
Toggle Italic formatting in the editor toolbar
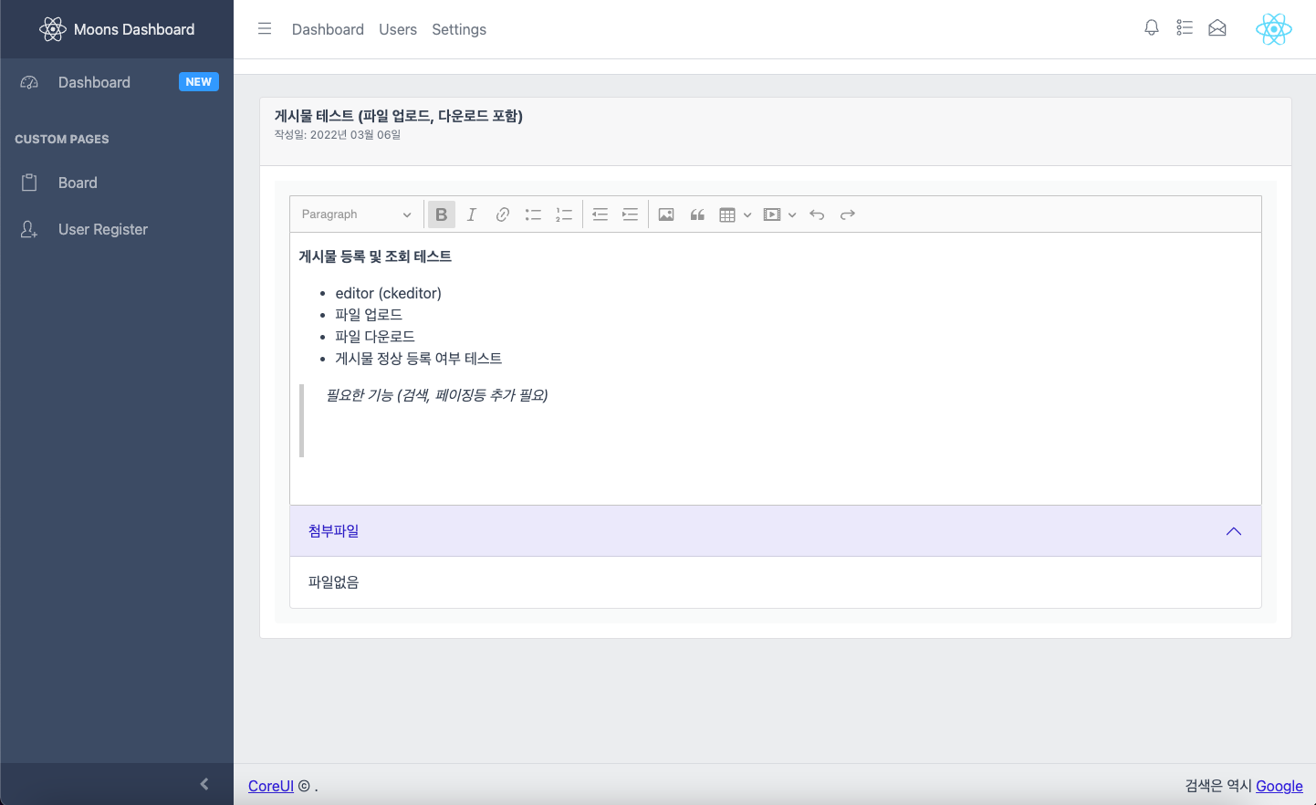pyautogui.click(x=471, y=214)
